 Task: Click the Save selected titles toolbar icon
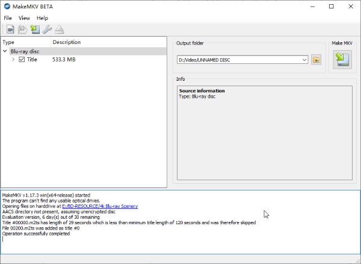tap(35, 30)
